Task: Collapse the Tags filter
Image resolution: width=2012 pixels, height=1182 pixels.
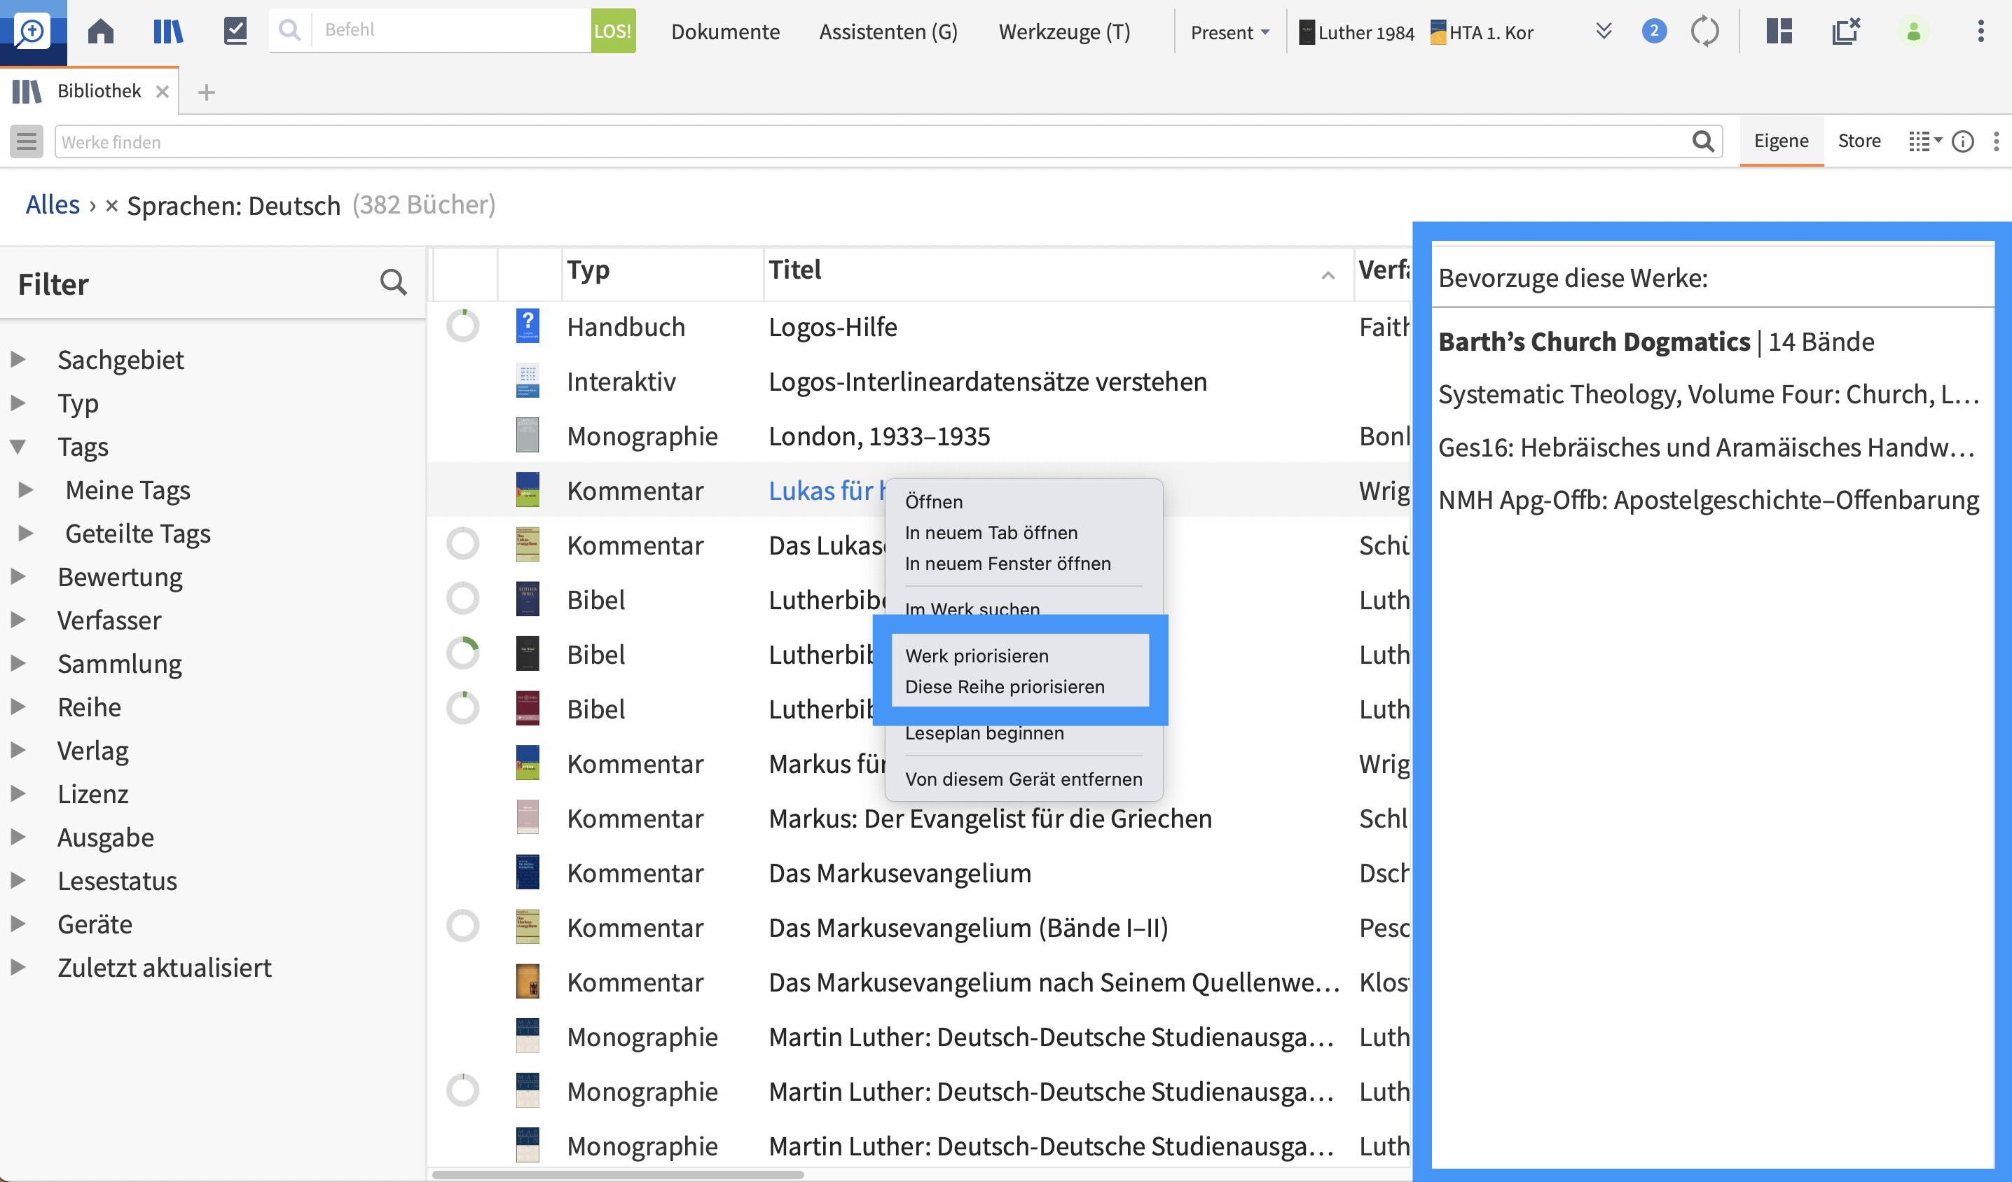Action: (x=18, y=446)
